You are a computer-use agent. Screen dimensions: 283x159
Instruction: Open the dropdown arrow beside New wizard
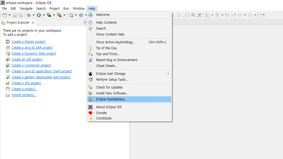tap(9, 15)
